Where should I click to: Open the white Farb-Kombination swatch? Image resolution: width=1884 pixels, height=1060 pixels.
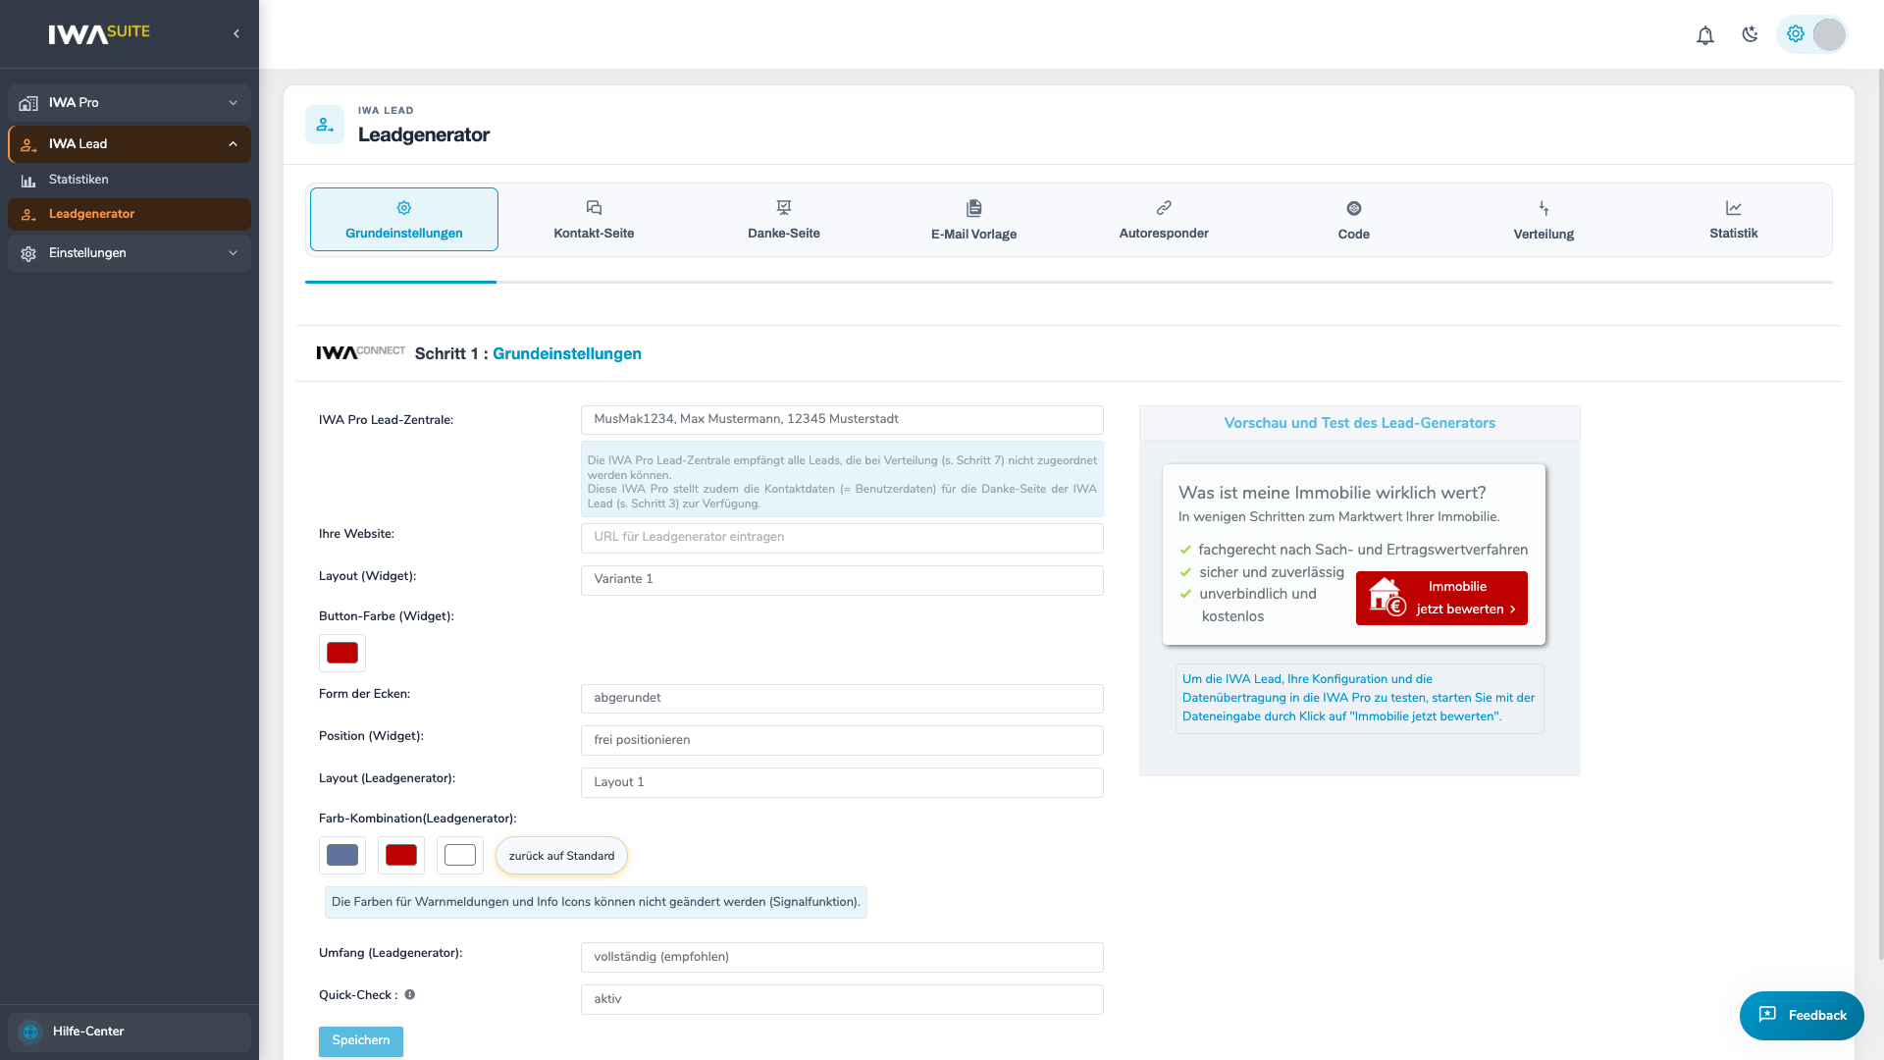[x=460, y=856]
